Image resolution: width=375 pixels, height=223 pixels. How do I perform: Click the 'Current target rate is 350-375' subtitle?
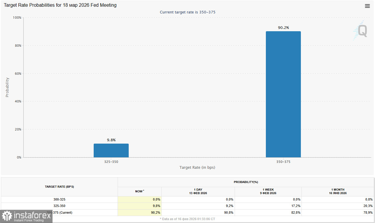click(x=188, y=12)
